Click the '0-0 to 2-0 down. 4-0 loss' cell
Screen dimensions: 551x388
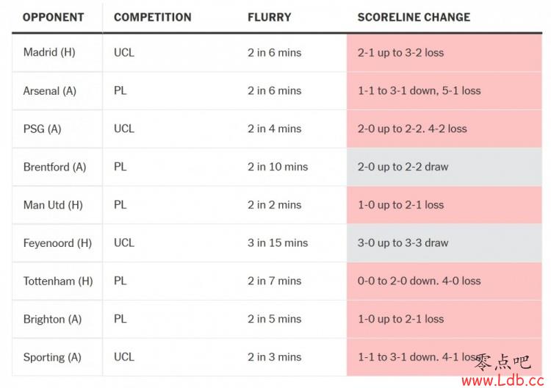click(x=444, y=281)
